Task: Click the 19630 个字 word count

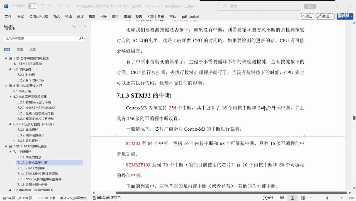Action: 47,198
